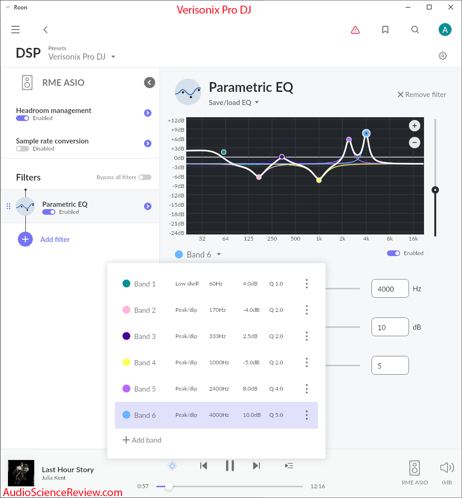Click the Q field showing 5

[x=390, y=365]
